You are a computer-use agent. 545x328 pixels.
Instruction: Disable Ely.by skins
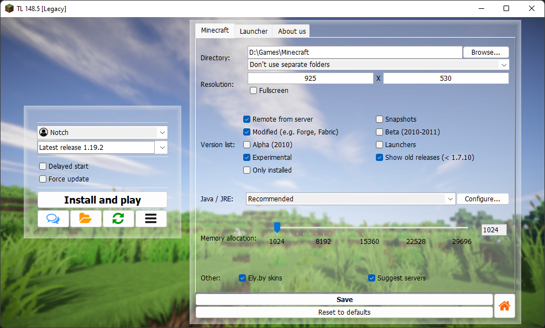pos(242,278)
